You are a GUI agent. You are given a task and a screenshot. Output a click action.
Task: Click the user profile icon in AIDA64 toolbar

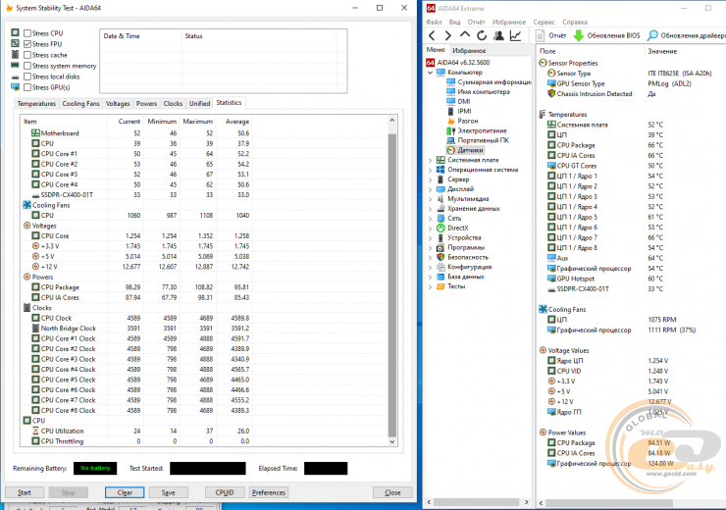click(498, 35)
